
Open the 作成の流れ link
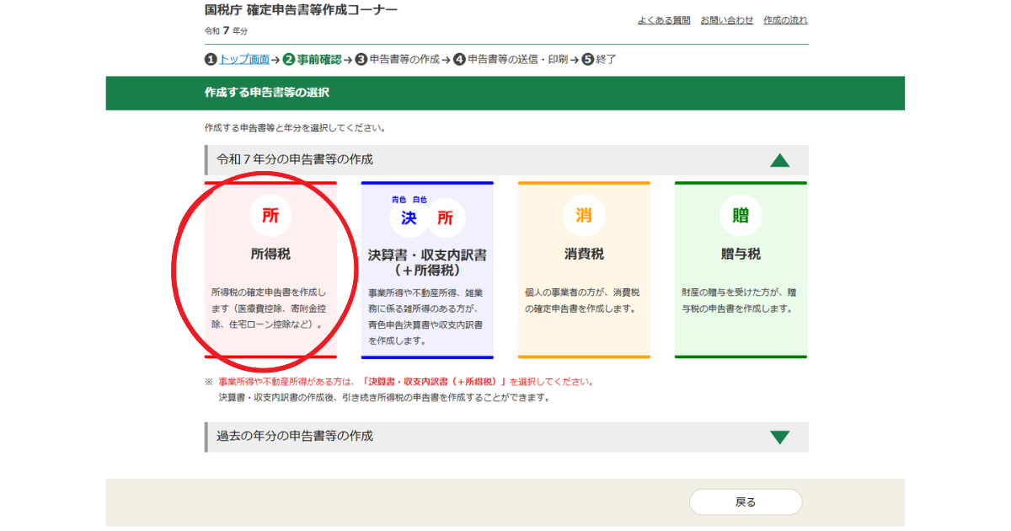click(x=785, y=20)
